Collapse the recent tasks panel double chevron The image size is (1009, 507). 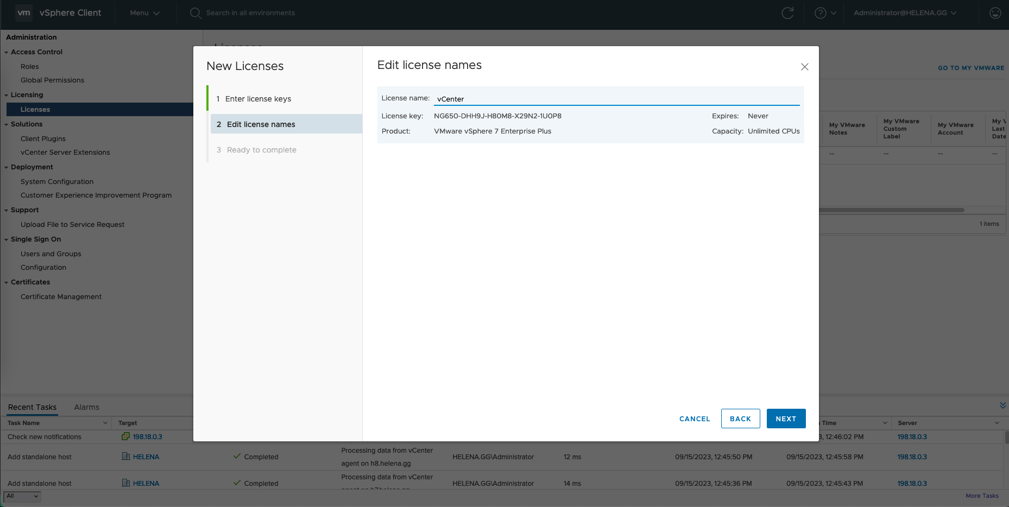(1002, 405)
